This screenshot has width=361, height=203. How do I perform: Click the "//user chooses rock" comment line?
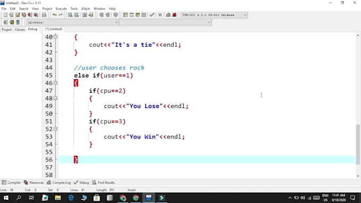[109, 68]
